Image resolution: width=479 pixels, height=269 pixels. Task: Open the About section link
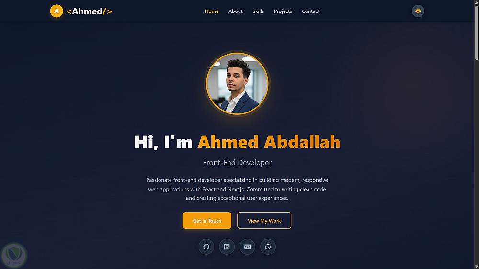[236, 11]
